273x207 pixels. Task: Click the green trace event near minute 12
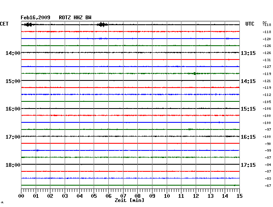194,73
